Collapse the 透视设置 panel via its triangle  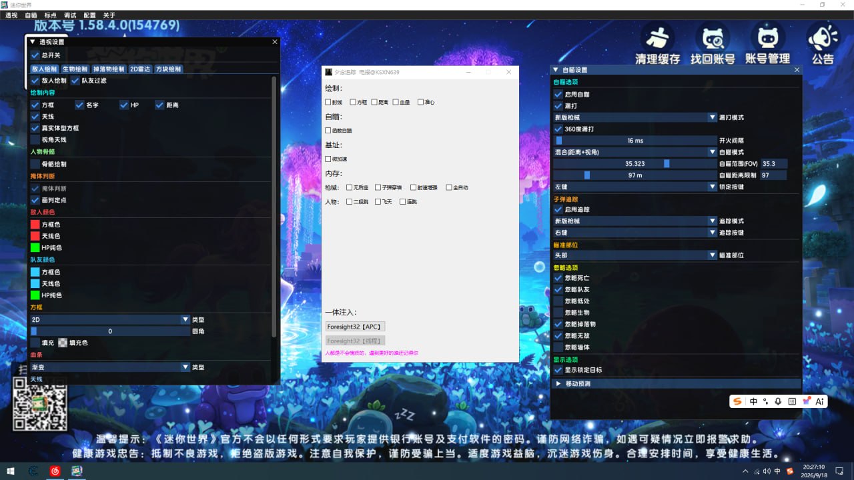(x=32, y=41)
